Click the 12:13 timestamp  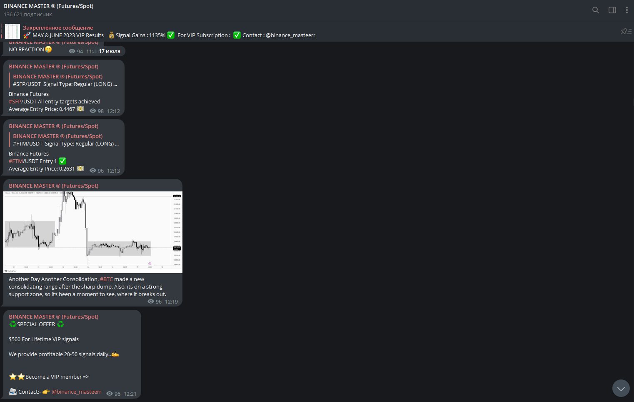(x=113, y=171)
